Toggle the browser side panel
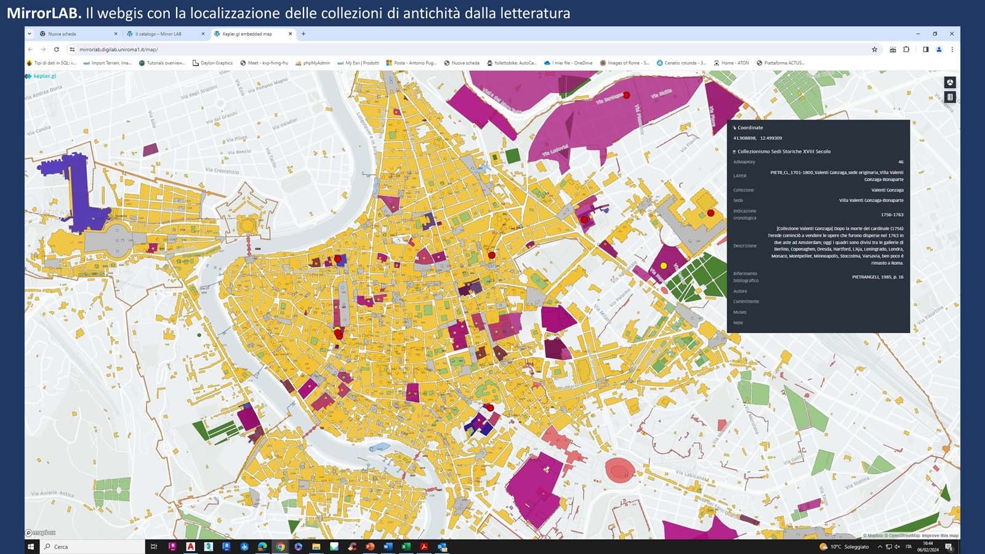985x554 pixels. [x=925, y=49]
